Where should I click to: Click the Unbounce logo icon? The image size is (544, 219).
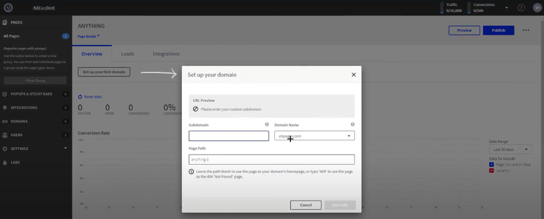click(9, 7)
